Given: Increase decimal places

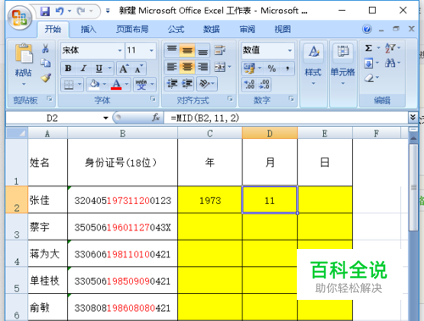Looking at the screenshot, I should 249,84.
